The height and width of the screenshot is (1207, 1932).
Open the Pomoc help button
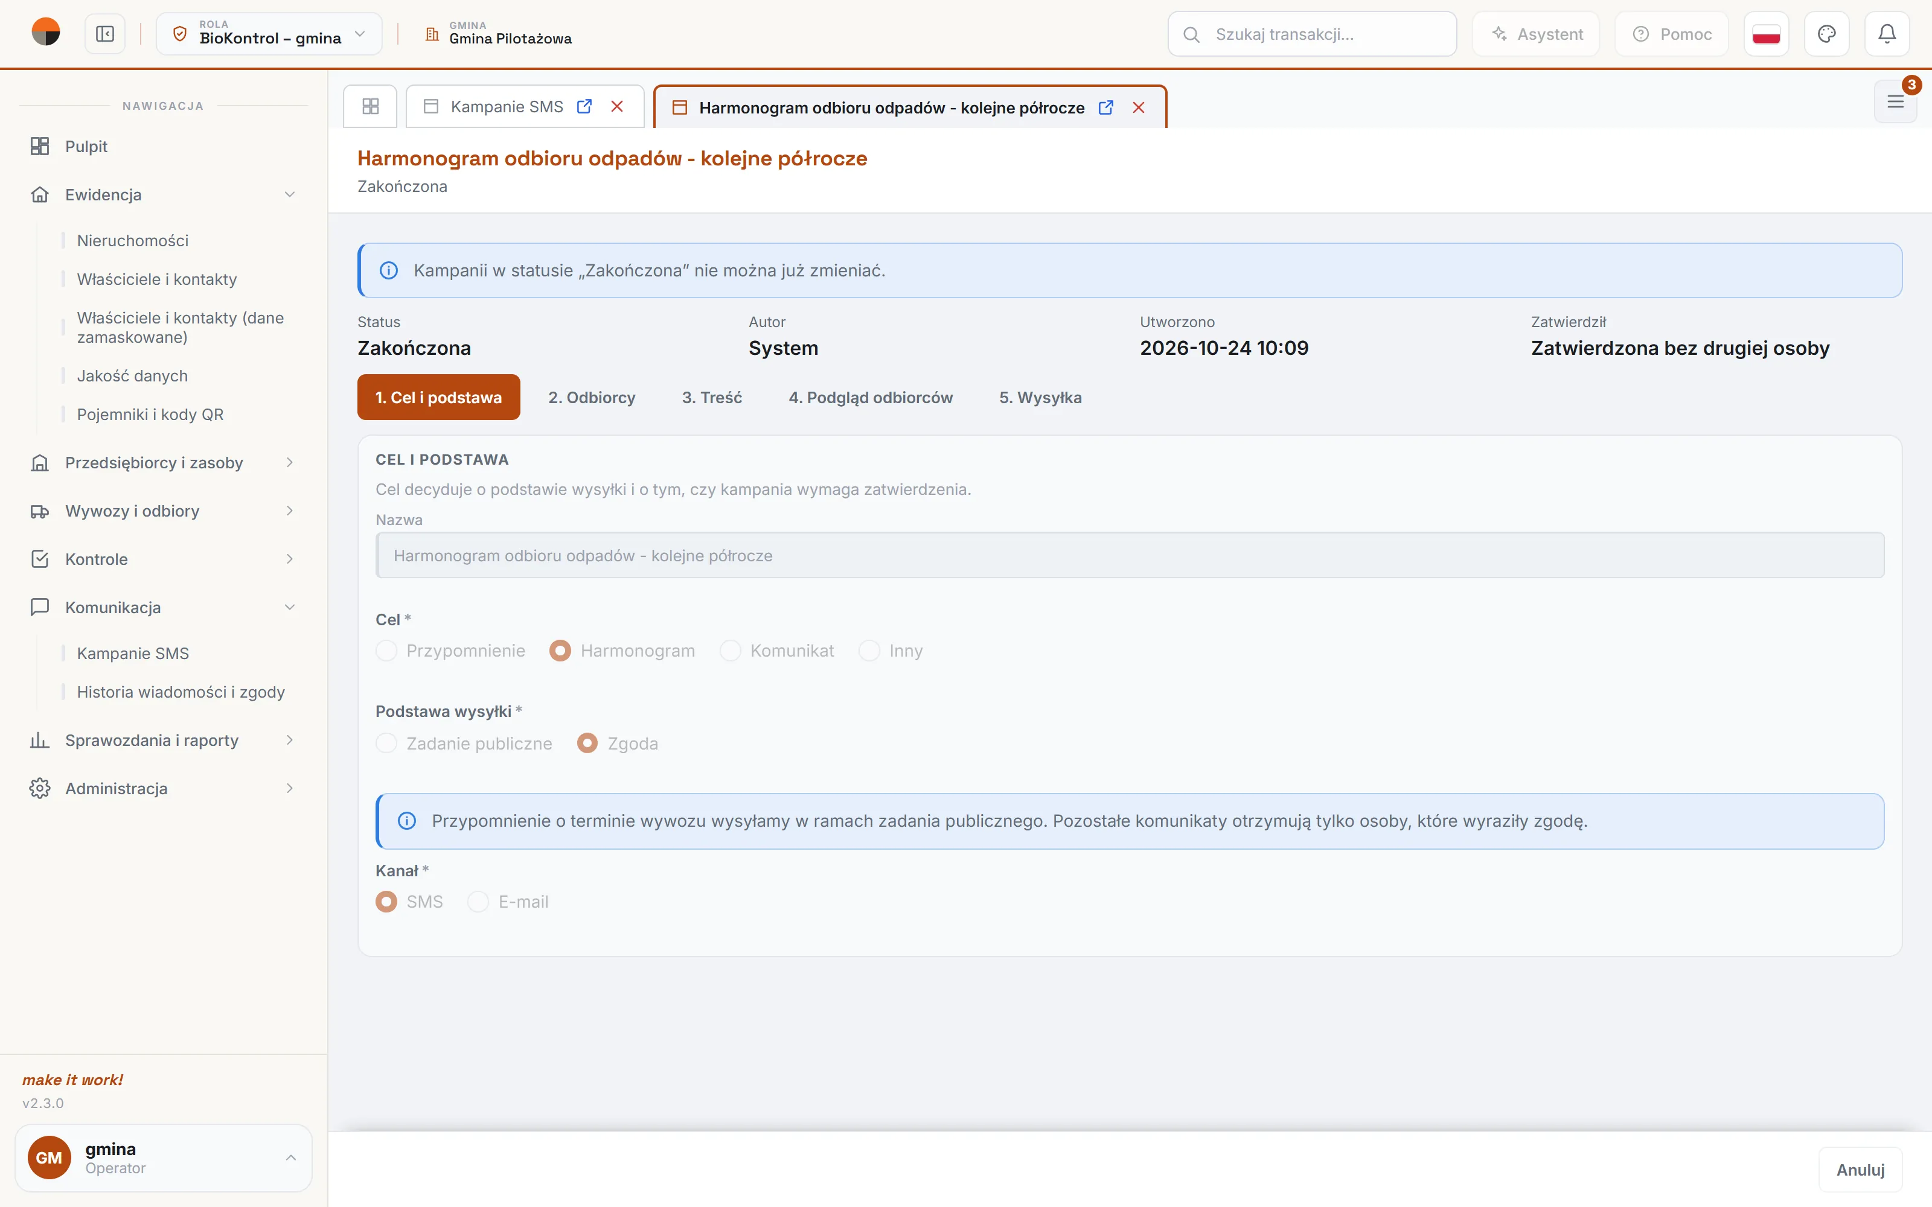(x=1672, y=34)
